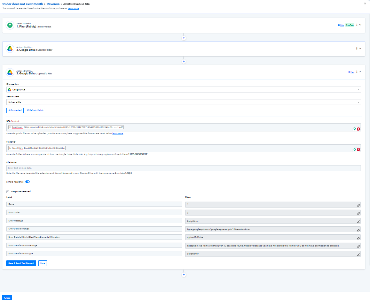370x300 pixels.
Task: Open the Action Event dropdown
Action: (183, 102)
